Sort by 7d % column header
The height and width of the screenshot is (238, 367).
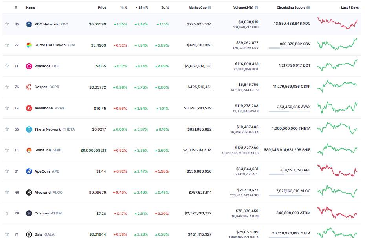[165, 7]
